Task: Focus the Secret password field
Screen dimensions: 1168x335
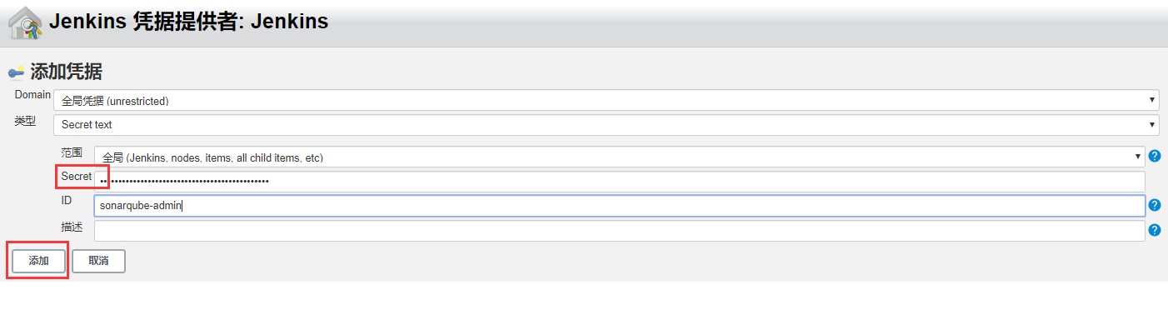Action: pos(620,181)
